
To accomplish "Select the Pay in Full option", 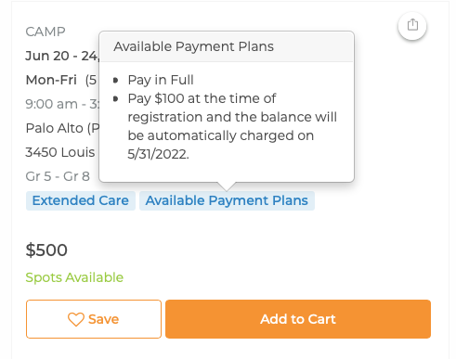I will 161,80.
